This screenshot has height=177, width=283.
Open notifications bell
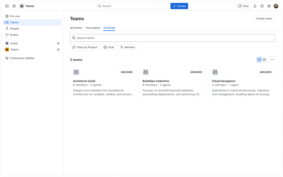(x=255, y=6)
